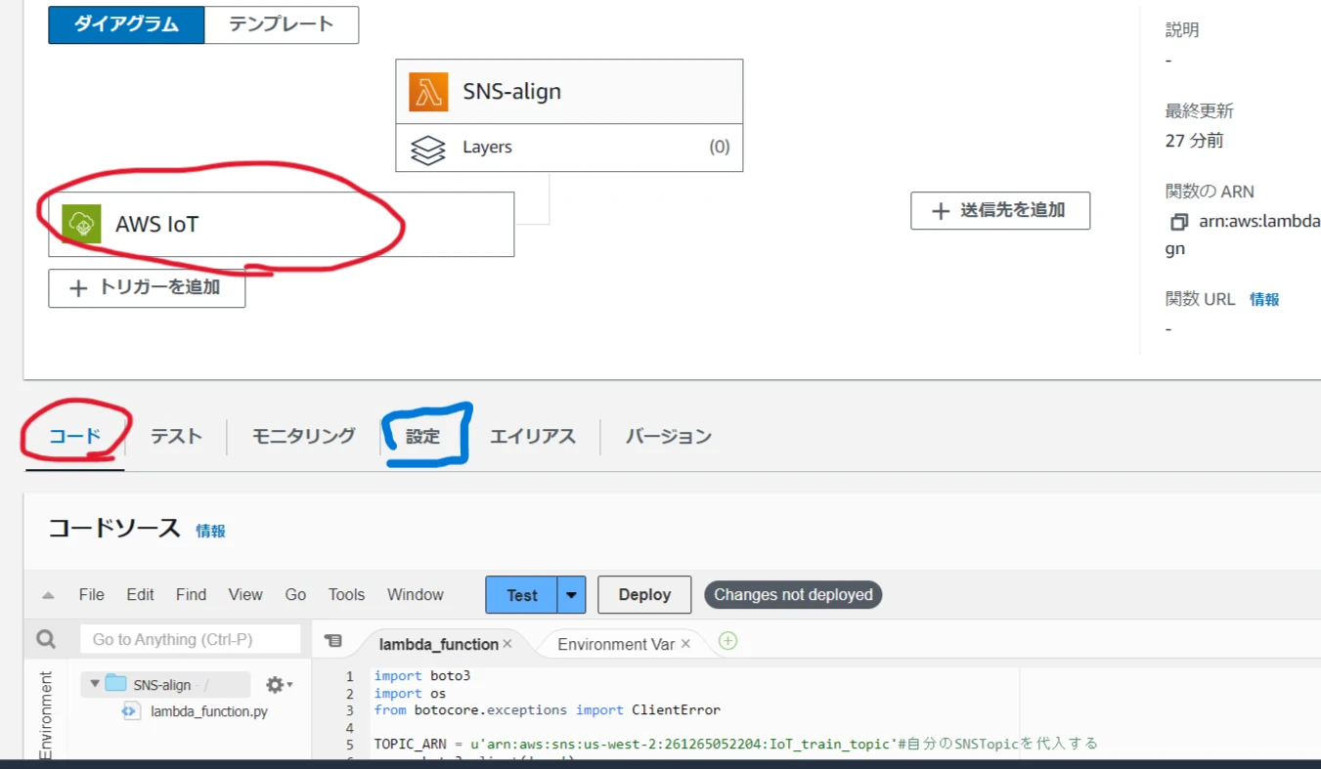Click the 'import boto3' code line
The width and height of the screenshot is (1321, 769).
point(422,676)
